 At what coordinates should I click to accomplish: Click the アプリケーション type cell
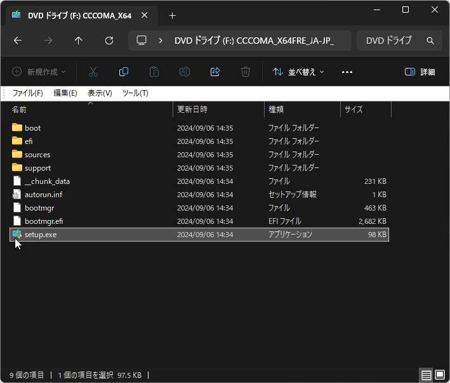(290, 235)
